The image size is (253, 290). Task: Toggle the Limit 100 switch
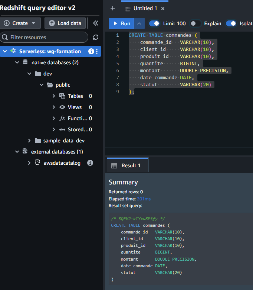pos(154,23)
